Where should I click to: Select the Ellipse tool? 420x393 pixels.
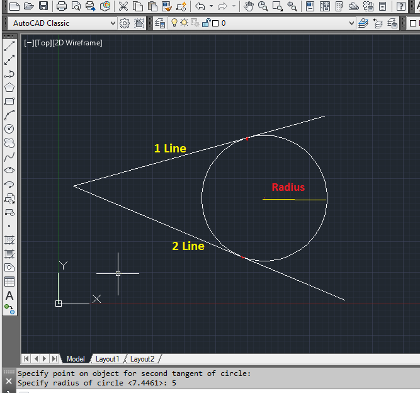9,171
